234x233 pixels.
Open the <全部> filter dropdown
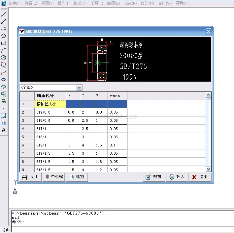[79, 88]
